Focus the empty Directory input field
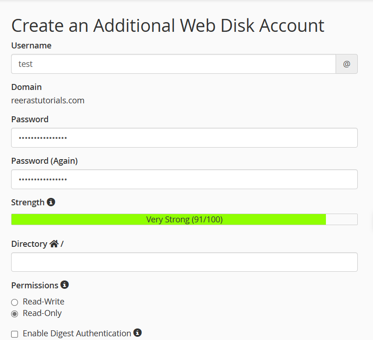 point(184,262)
